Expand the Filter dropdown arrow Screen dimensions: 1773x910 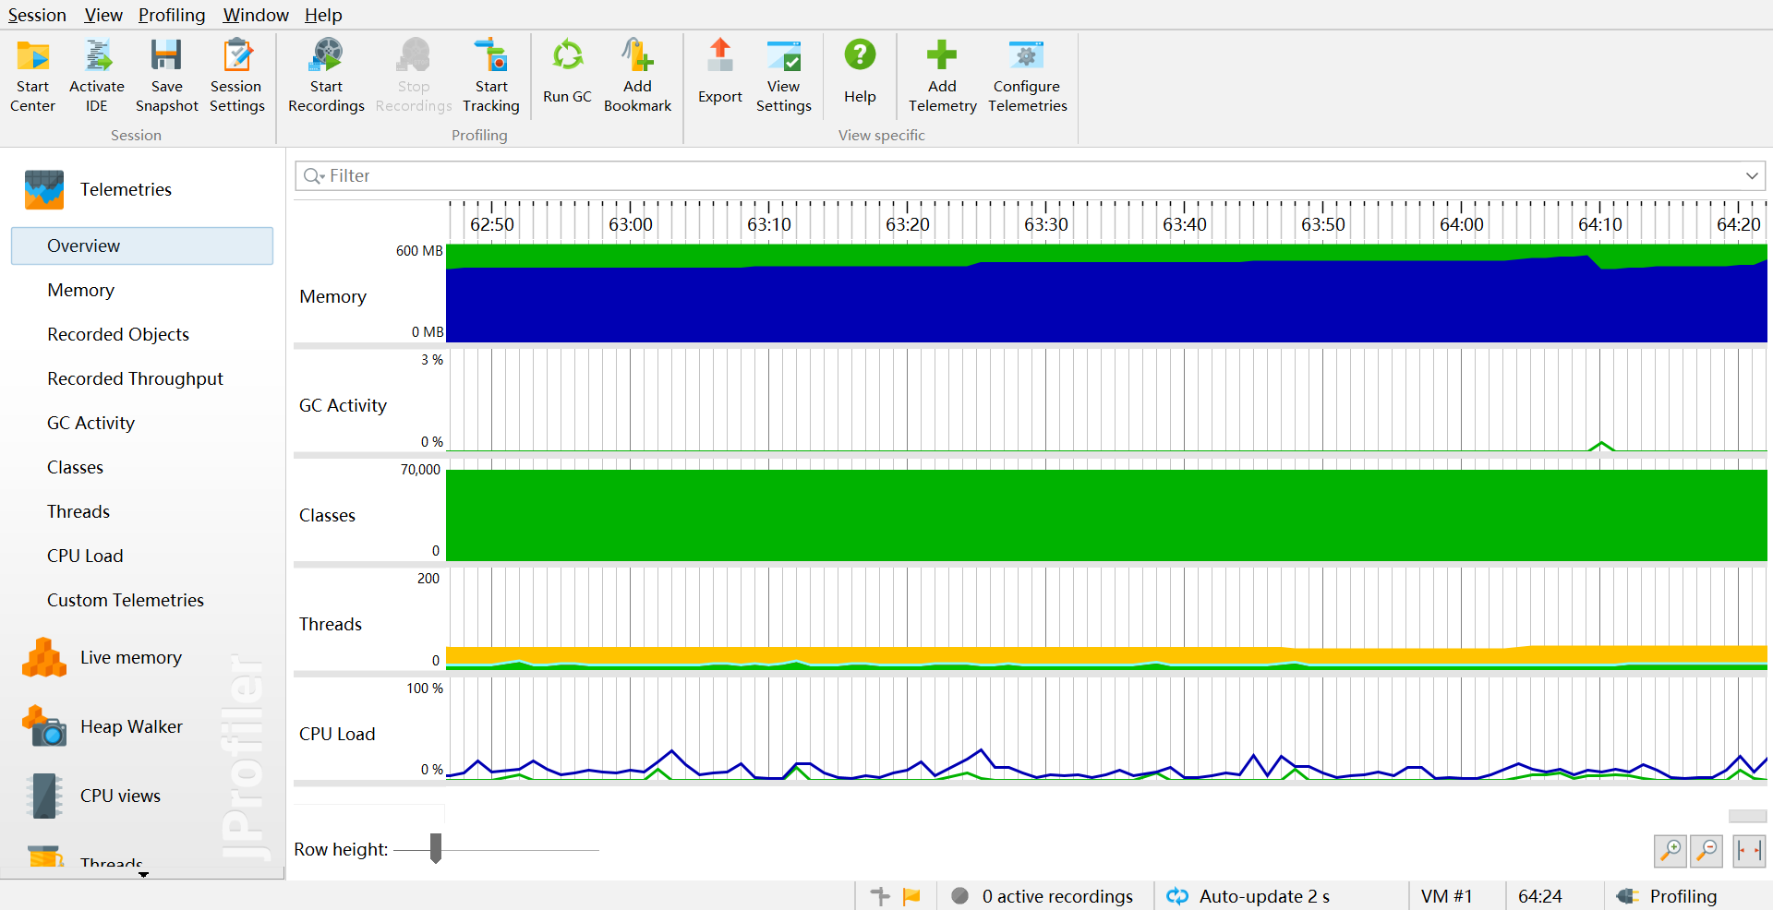pyautogui.click(x=1752, y=176)
